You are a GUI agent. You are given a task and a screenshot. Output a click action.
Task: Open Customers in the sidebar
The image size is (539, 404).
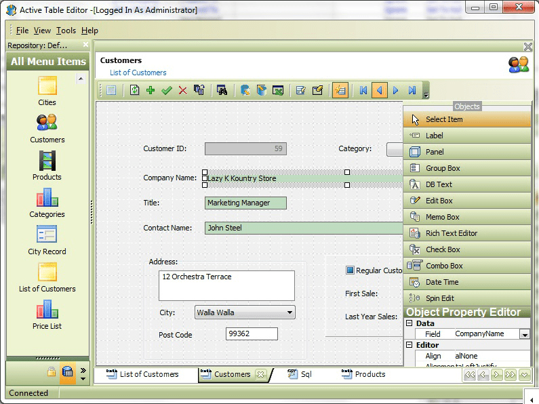tap(47, 129)
